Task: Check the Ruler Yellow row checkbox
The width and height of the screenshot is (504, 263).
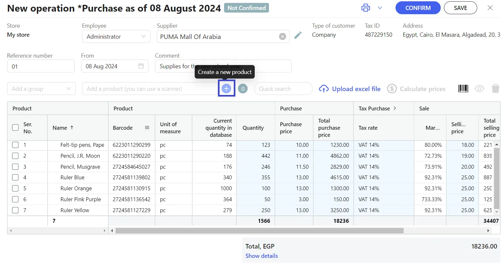Action: pos(15,210)
